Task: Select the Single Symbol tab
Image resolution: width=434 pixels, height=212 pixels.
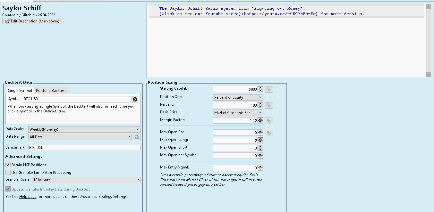Action: click(x=20, y=91)
